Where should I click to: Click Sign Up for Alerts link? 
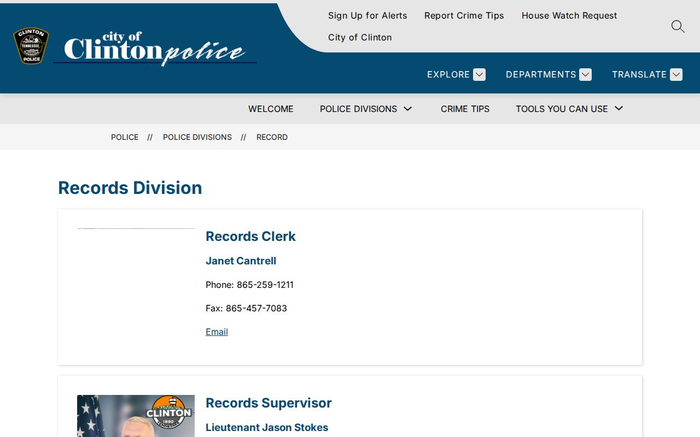pyautogui.click(x=367, y=15)
